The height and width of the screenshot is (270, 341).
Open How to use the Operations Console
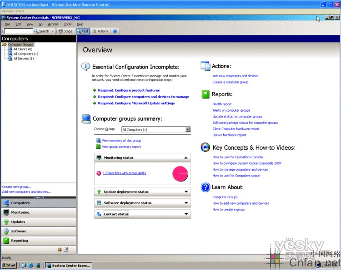click(x=238, y=157)
